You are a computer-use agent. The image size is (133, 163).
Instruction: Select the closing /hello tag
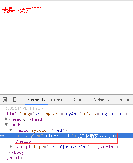pyautogui.click(x=23, y=141)
